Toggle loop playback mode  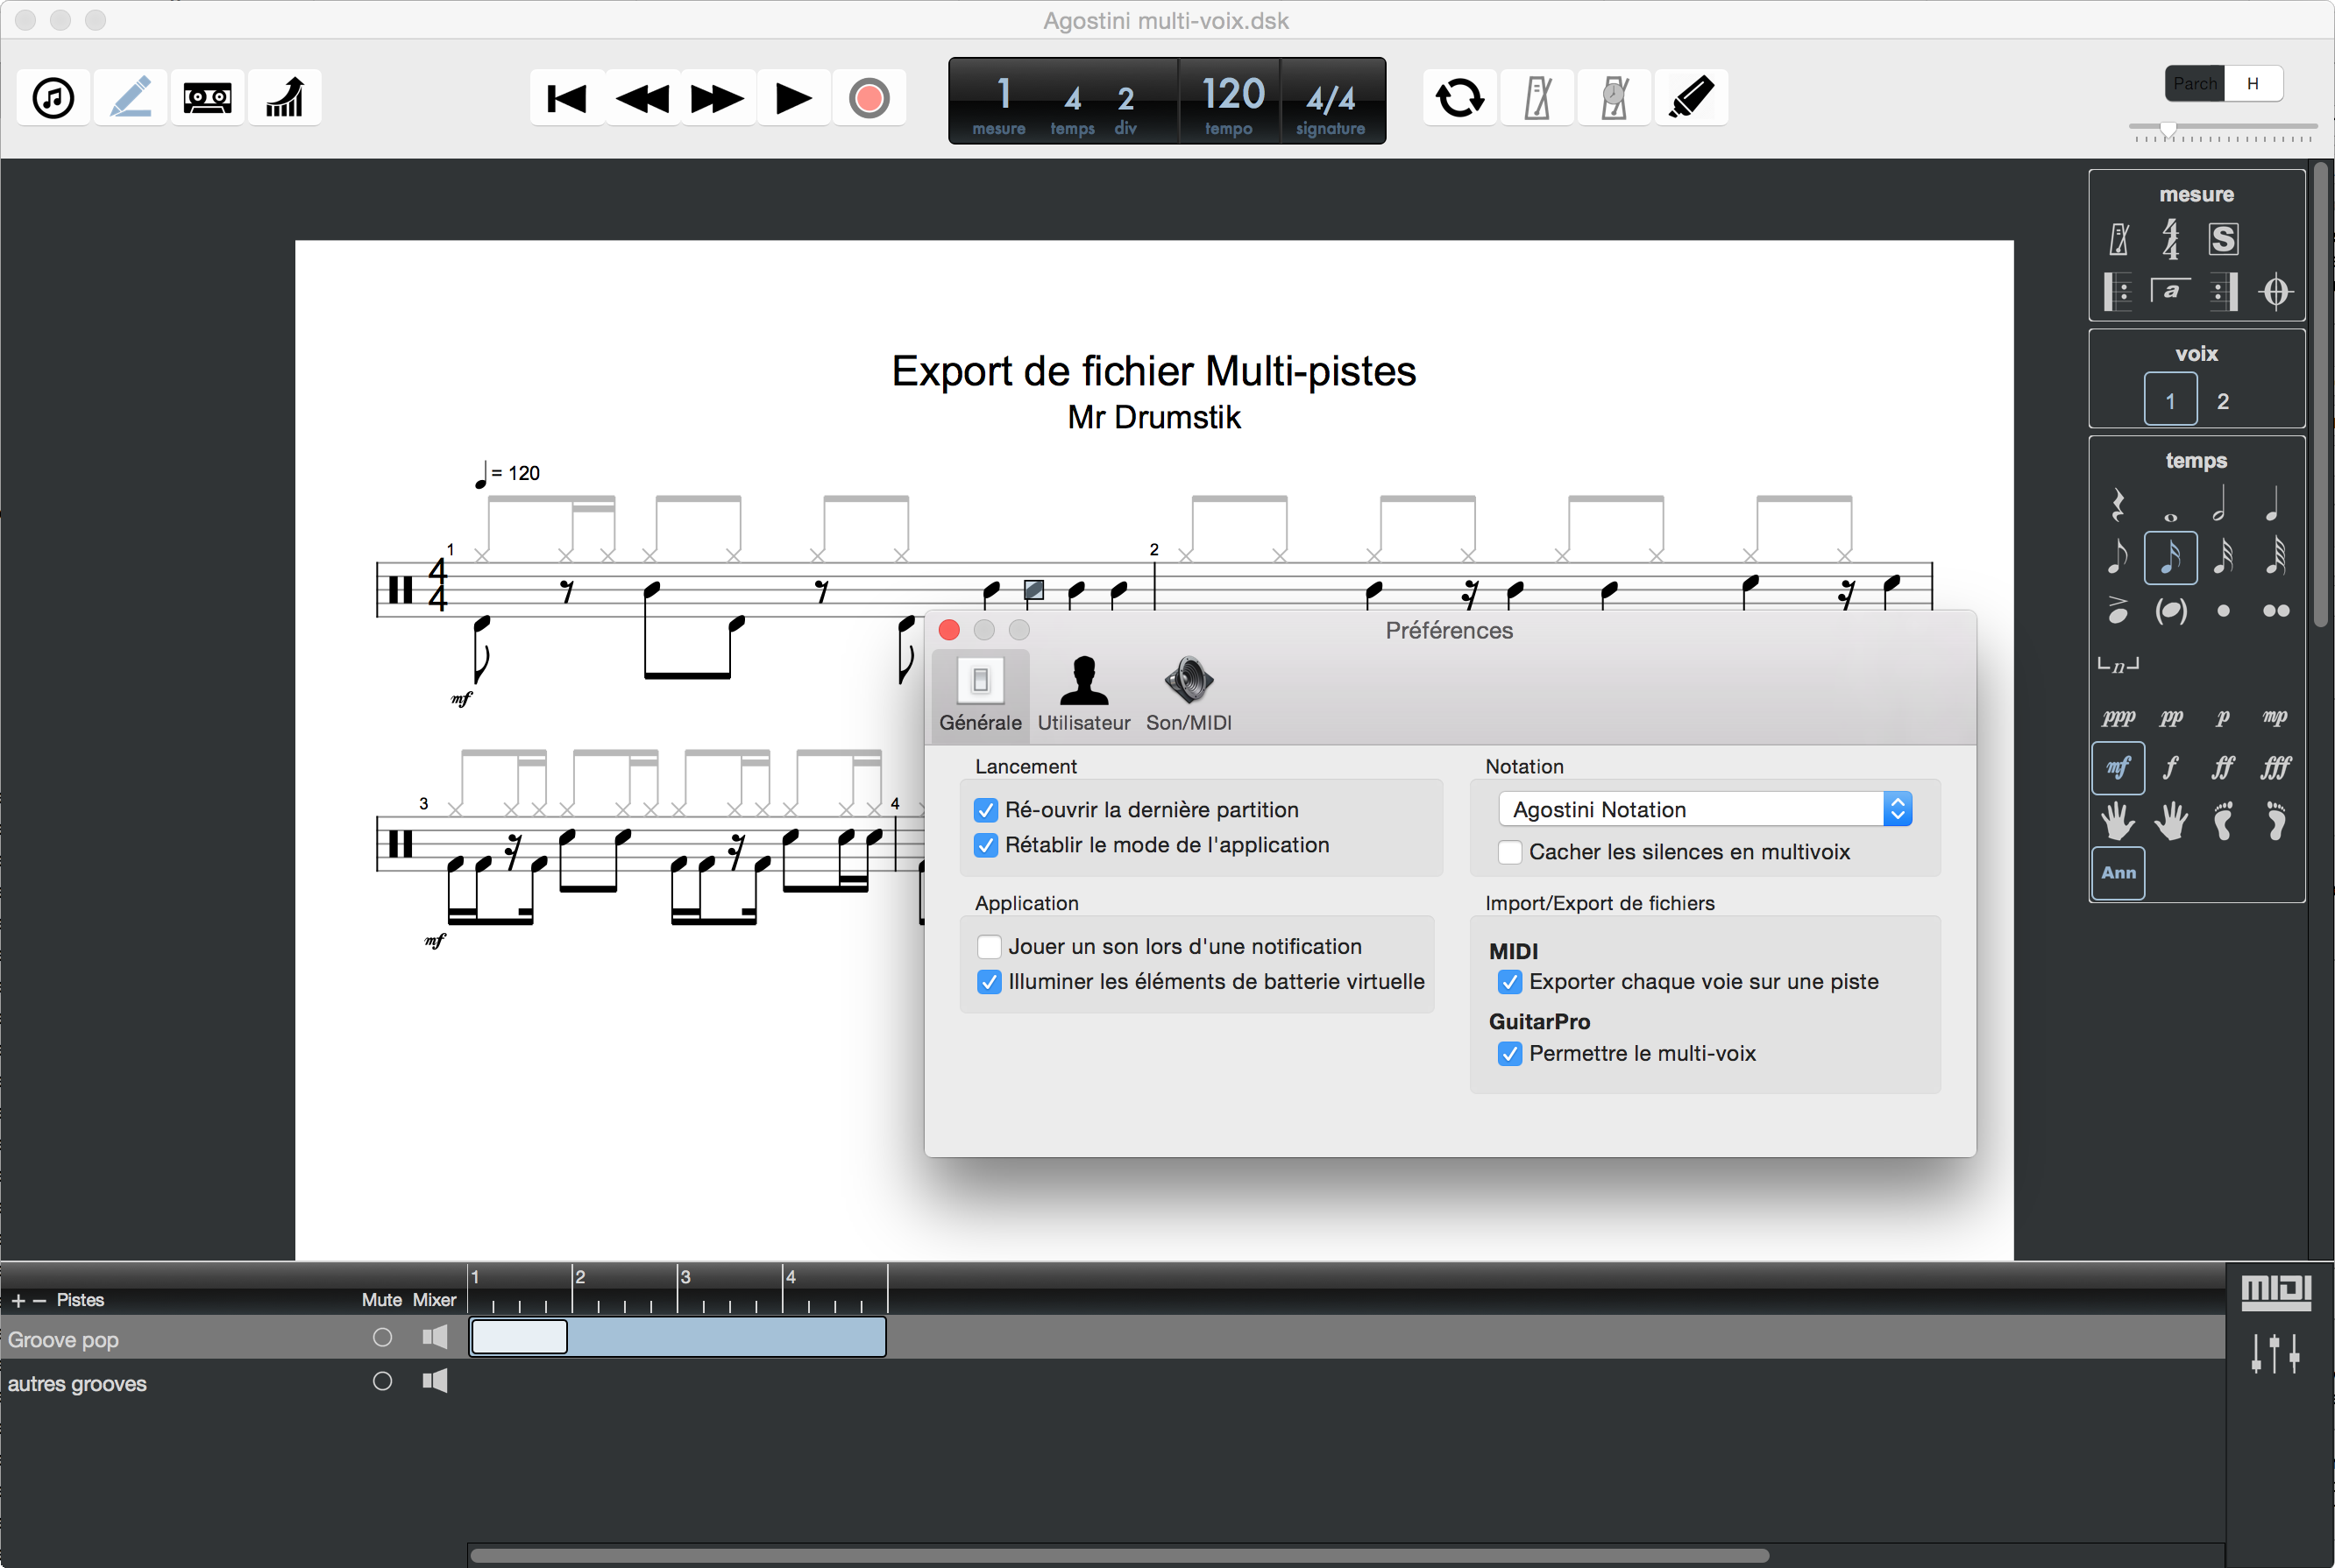[x=1459, y=97]
